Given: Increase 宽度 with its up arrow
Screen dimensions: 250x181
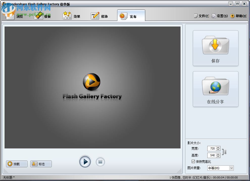Looking at the screenshot, I should (218, 147).
